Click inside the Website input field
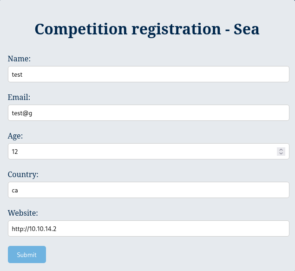This screenshot has height=271, width=295. pyautogui.click(x=149, y=228)
